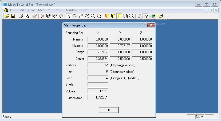
Task: Open the View menu
Action: [31, 10]
